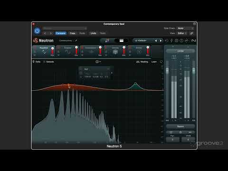228x171 pixels.
Task: Click the Copy button
Action: pos(73,33)
